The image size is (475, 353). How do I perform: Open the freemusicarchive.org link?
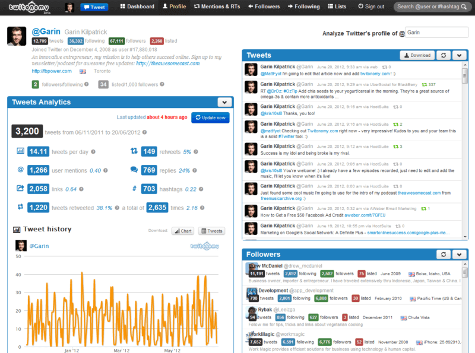tap(281, 199)
